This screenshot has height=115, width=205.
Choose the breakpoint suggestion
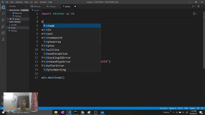point(72,38)
